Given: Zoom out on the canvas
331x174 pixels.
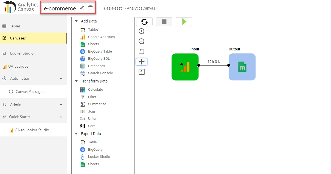Looking at the screenshot, I should [142, 41].
